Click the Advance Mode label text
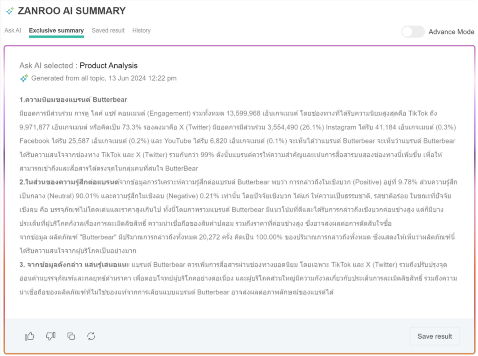The width and height of the screenshot is (478, 356). (451, 32)
